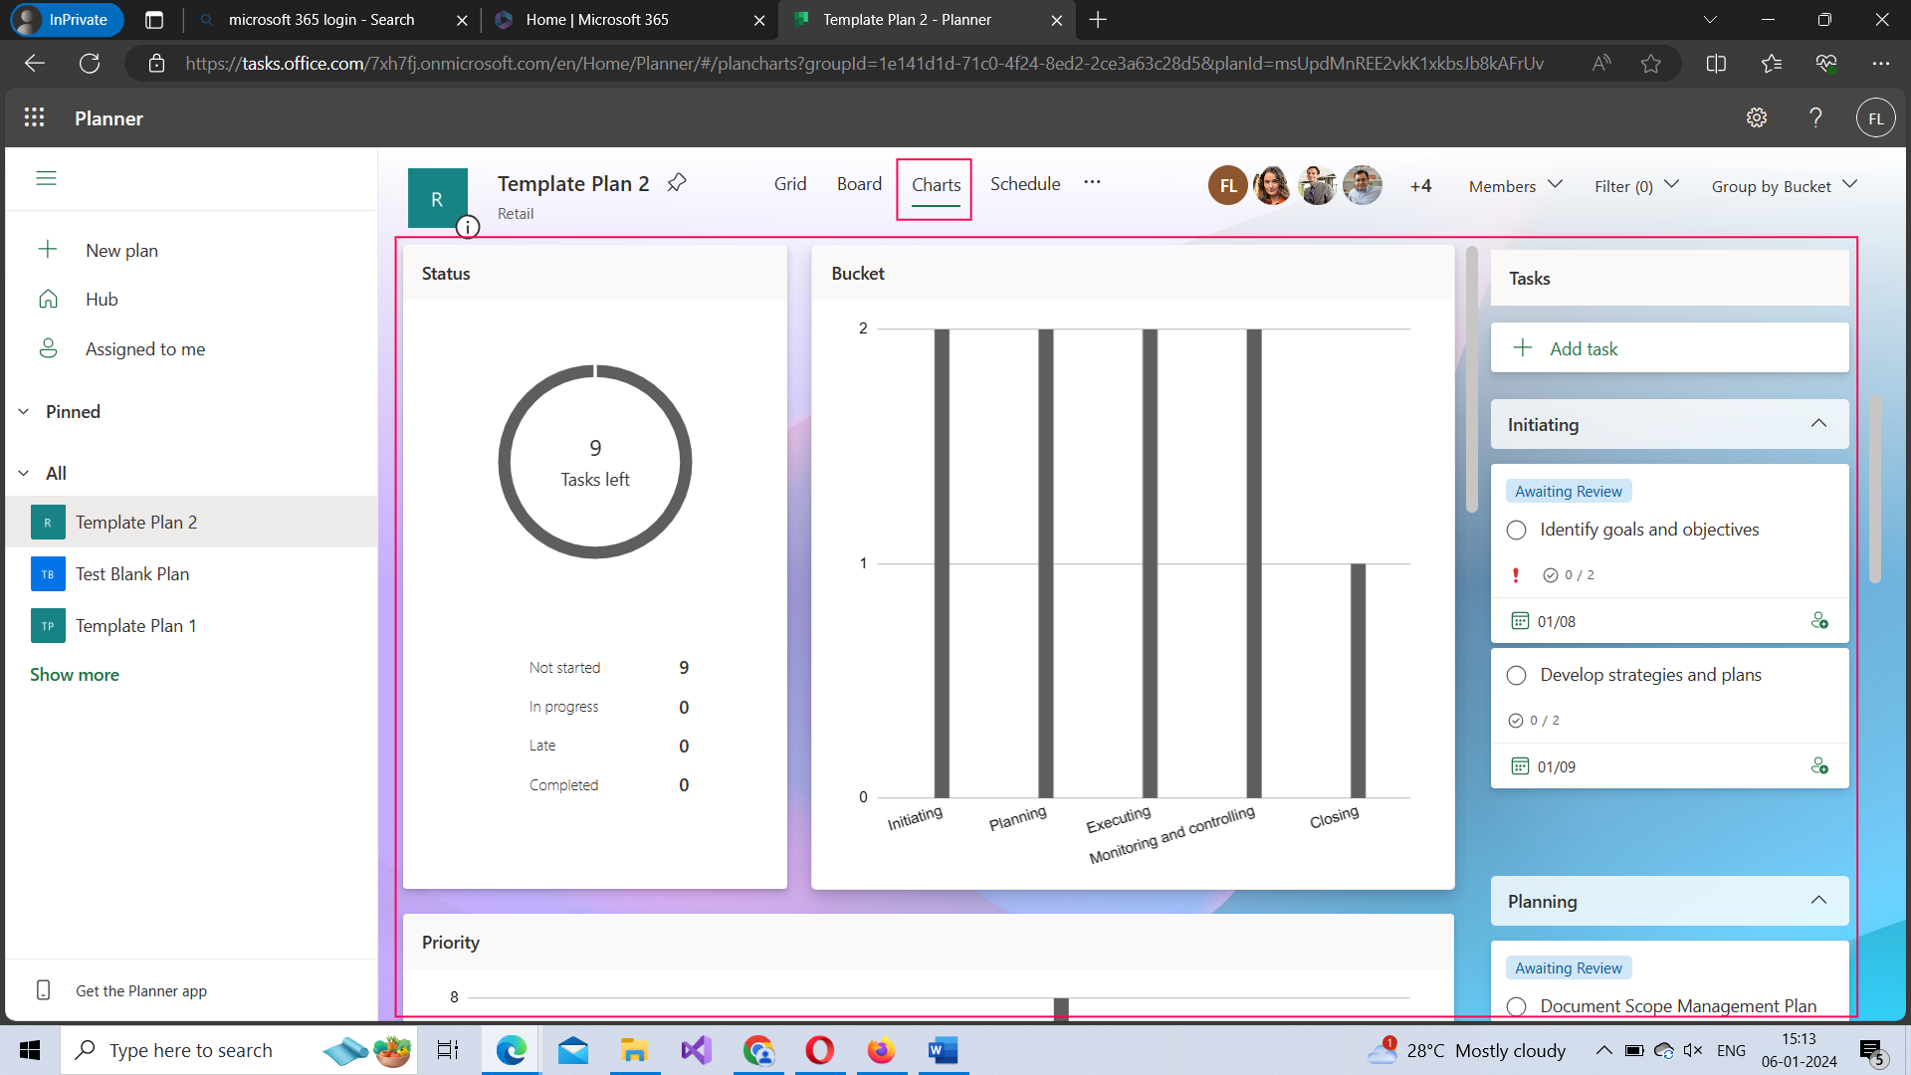The image size is (1911, 1075).
Task: Open Planner settings gear
Action: coord(1757,117)
